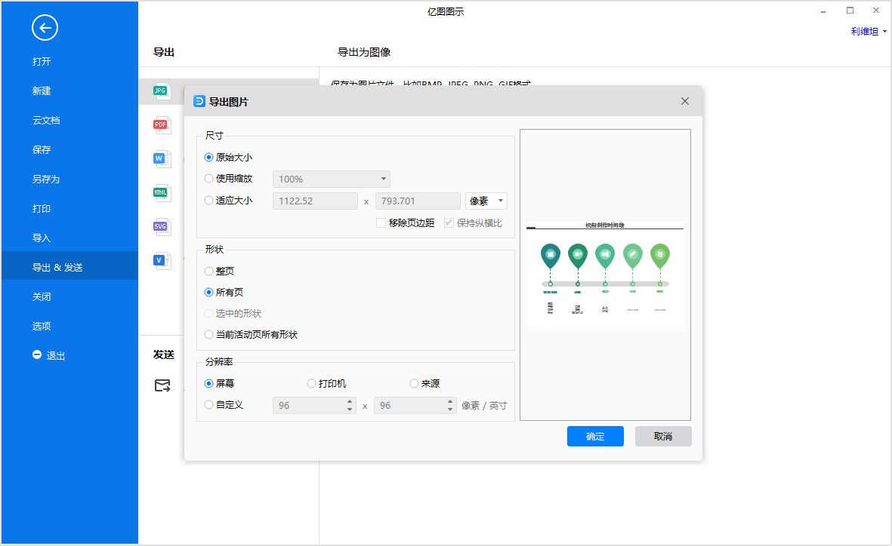
Task: Open the 利维坦 user account dropdown
Action: 869,32
